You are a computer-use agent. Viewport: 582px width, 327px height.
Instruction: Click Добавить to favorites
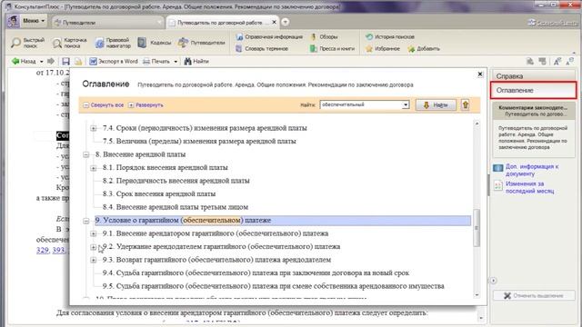pyautogui.click(x=424, y=48)
